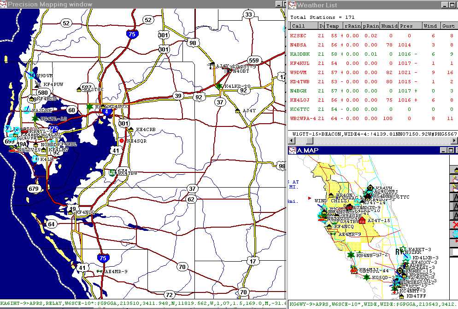Click the red AJ4Y-15 icon in A.MAP
This screenshot has width=458, height=309.
[363, 221]
